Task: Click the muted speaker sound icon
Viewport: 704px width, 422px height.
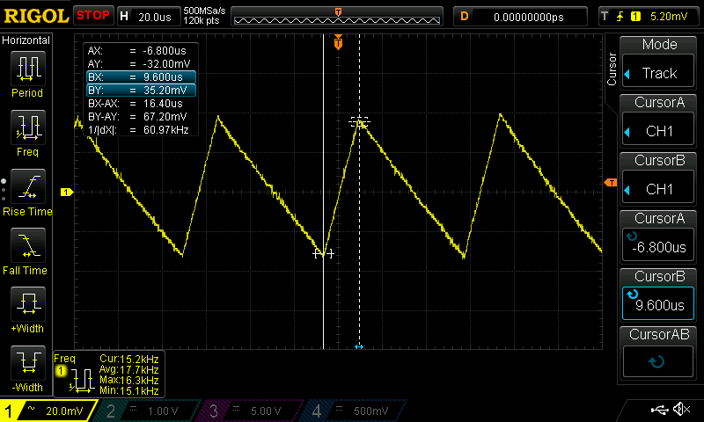Action: pyautogui.click(x=681, y=409)
